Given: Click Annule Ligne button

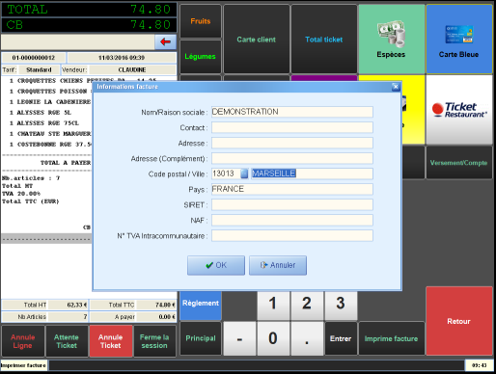Looking at the screenshot, I should 23,341.
